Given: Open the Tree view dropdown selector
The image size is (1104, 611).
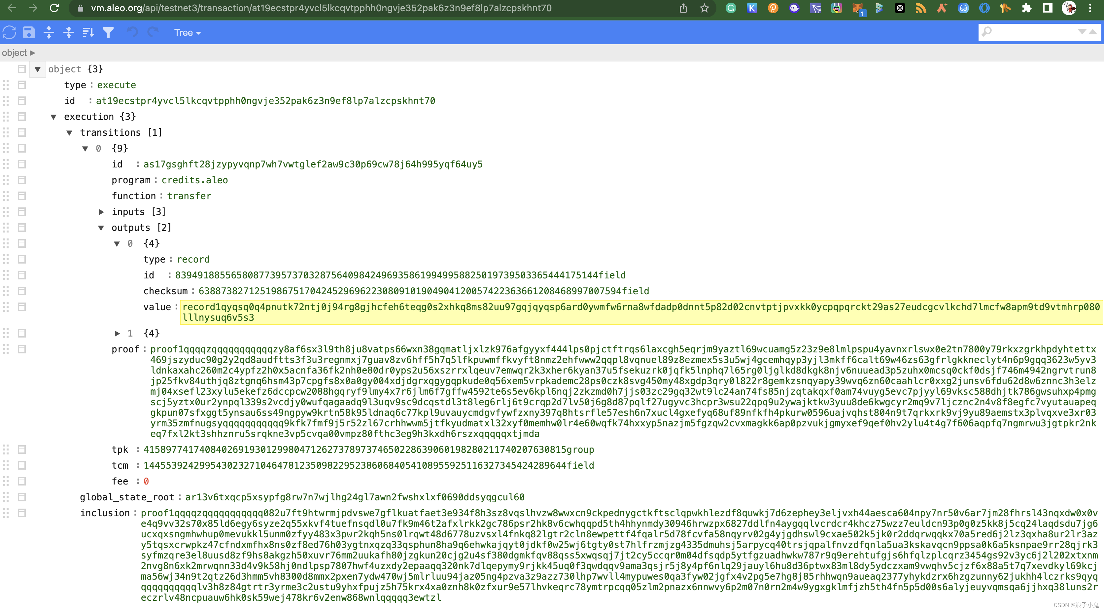Looking at the screenshot, I should [186, 32].
